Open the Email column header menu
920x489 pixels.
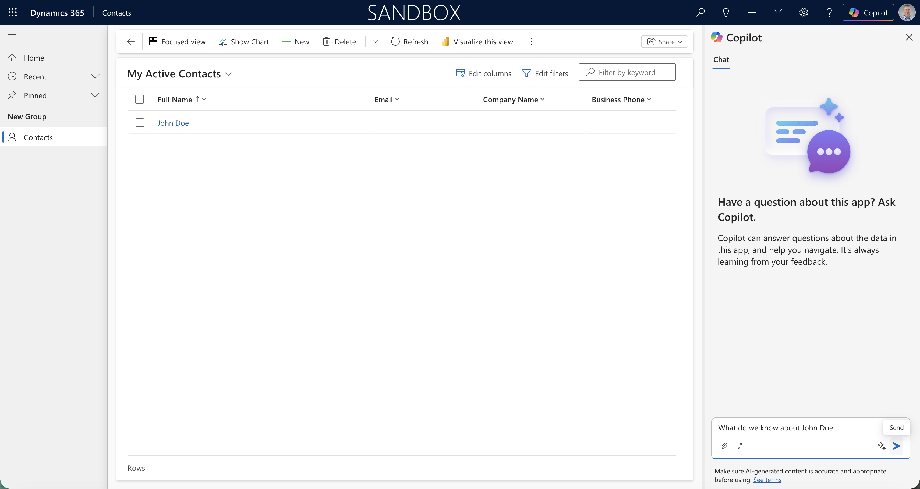tap(387, 99)
